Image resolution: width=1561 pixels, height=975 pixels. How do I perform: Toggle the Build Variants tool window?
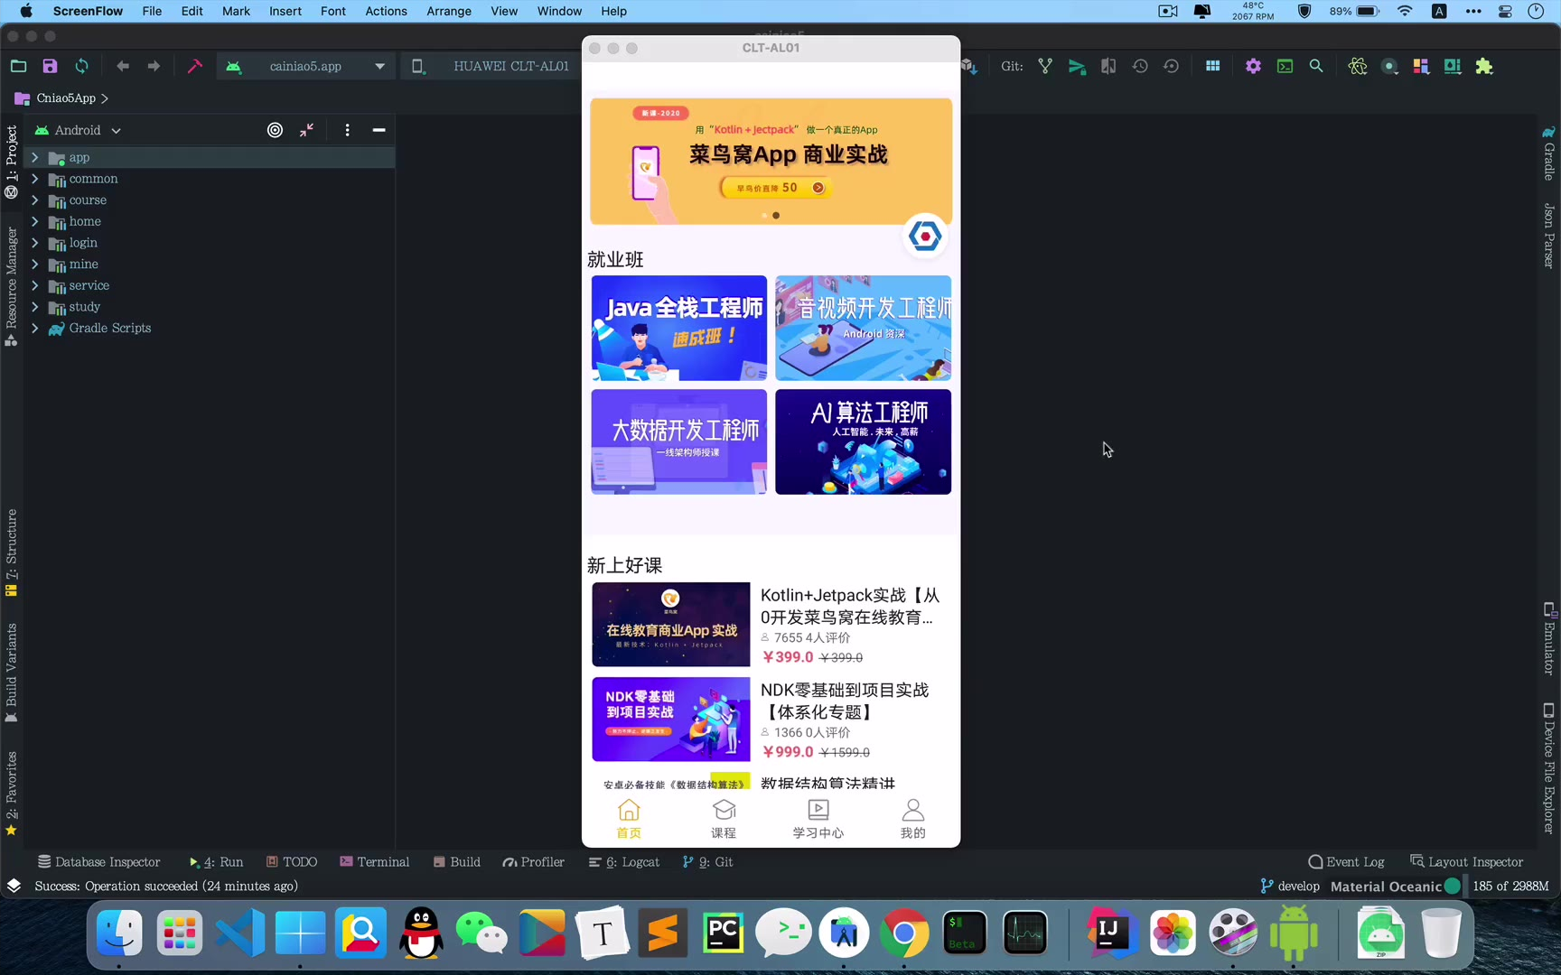pyautogui.click(x=12, y=673)
